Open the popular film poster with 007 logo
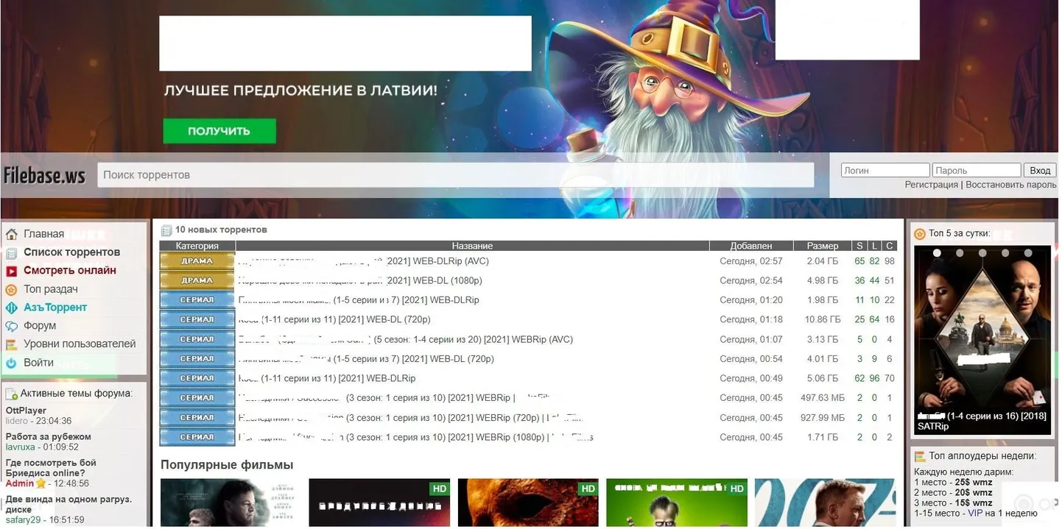This screenshot has width=1062, height=529. [x=825, y=503]
